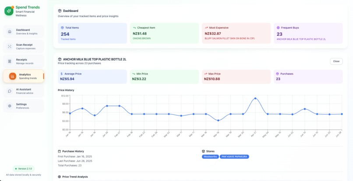Screen dimensions: 353x181
Task: Click the Total Items card icon
Action: [62, 28]
